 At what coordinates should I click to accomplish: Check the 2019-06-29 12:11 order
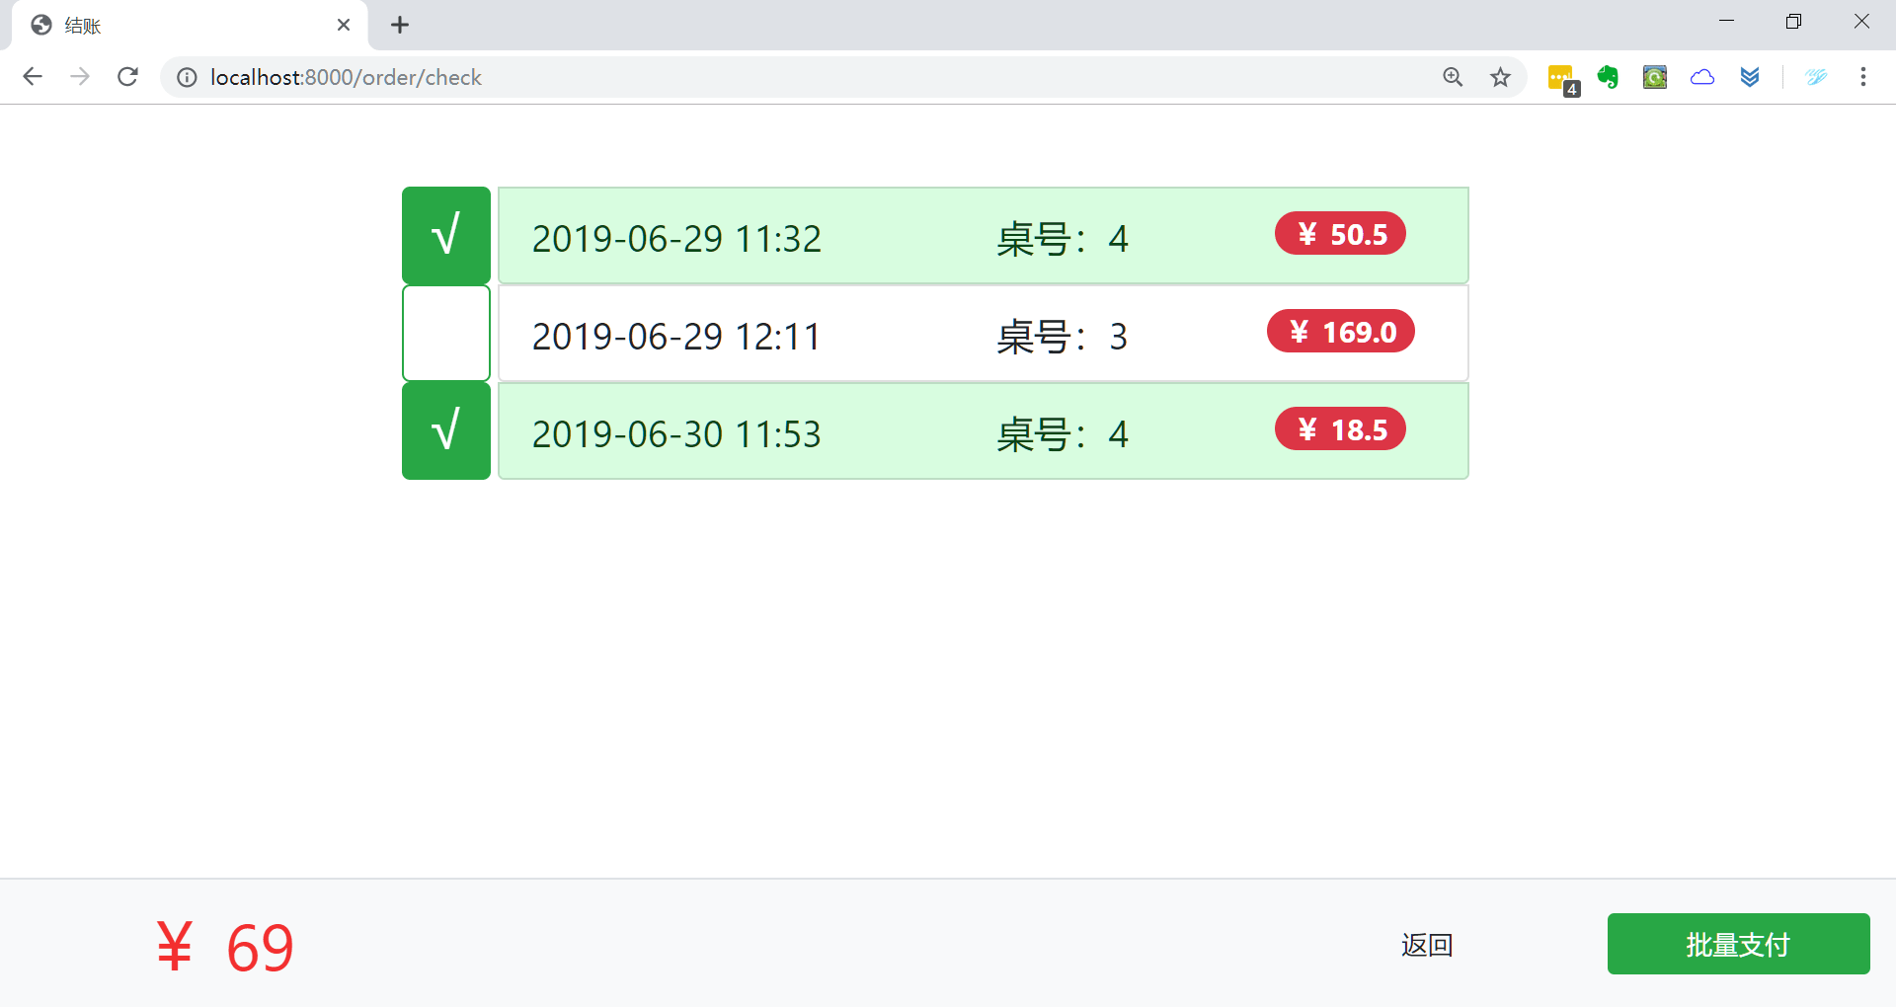(x=445, y=333)
